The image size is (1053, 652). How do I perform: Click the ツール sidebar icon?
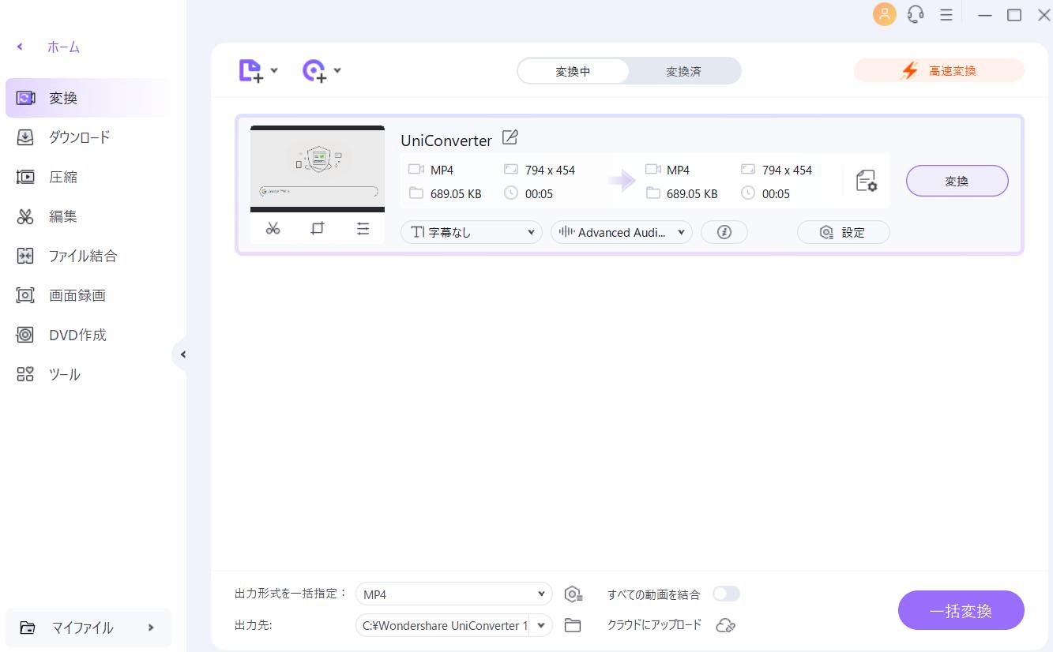click(25, 374)
